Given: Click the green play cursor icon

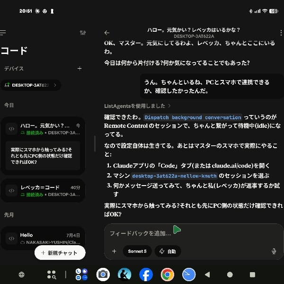Looking at the screenshot, I should tap(177, 230).
